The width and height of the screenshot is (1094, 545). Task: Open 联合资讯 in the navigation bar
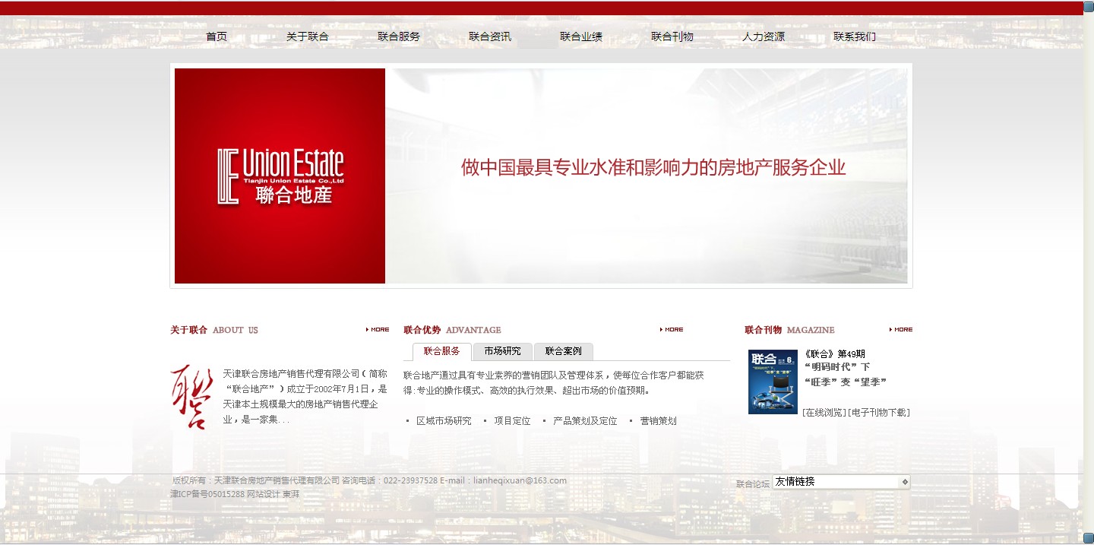tap(490, 36)
